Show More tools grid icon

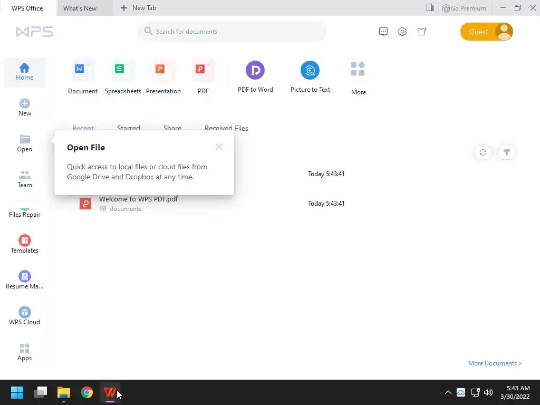(x=358, y=69)
